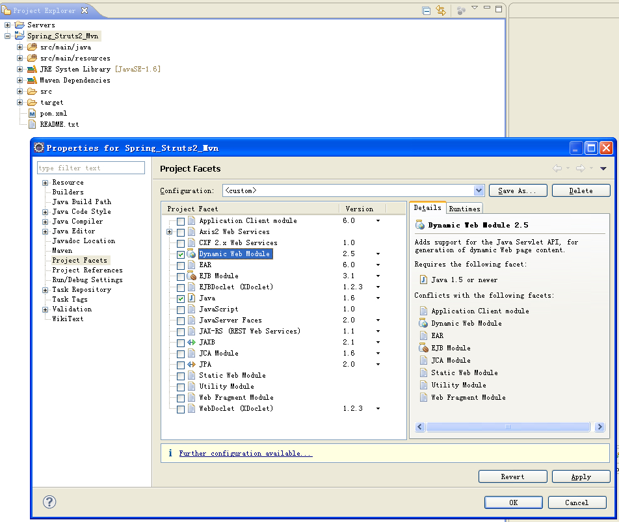
Task: Open Java facet version dropdown
Action: (x=378, y=298)
